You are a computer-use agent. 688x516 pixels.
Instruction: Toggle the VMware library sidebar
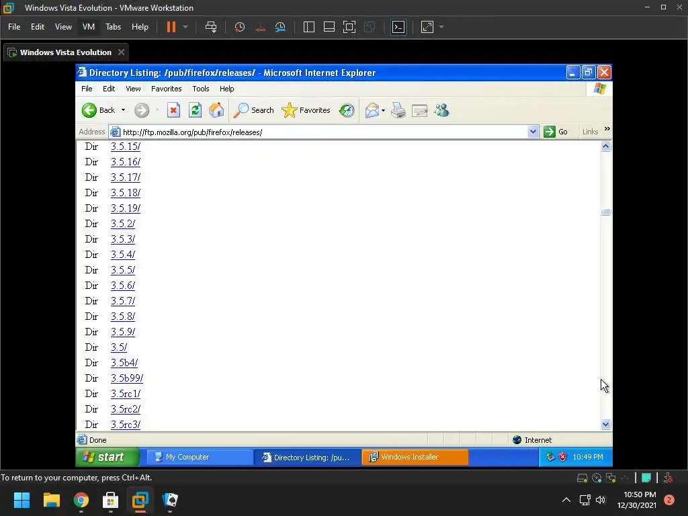coord(309,27)
